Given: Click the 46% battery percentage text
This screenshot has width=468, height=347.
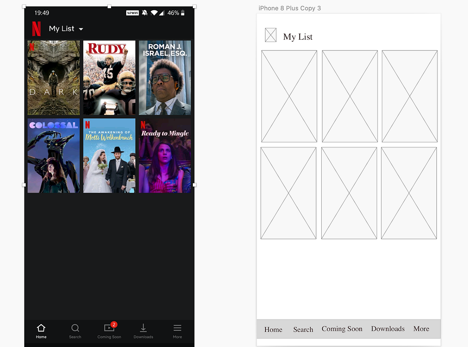Looking at the screenshot, I should 173,13.
